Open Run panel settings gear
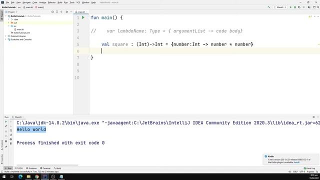The width and height of the screenshot is (320, 180). tap(313, 117)
